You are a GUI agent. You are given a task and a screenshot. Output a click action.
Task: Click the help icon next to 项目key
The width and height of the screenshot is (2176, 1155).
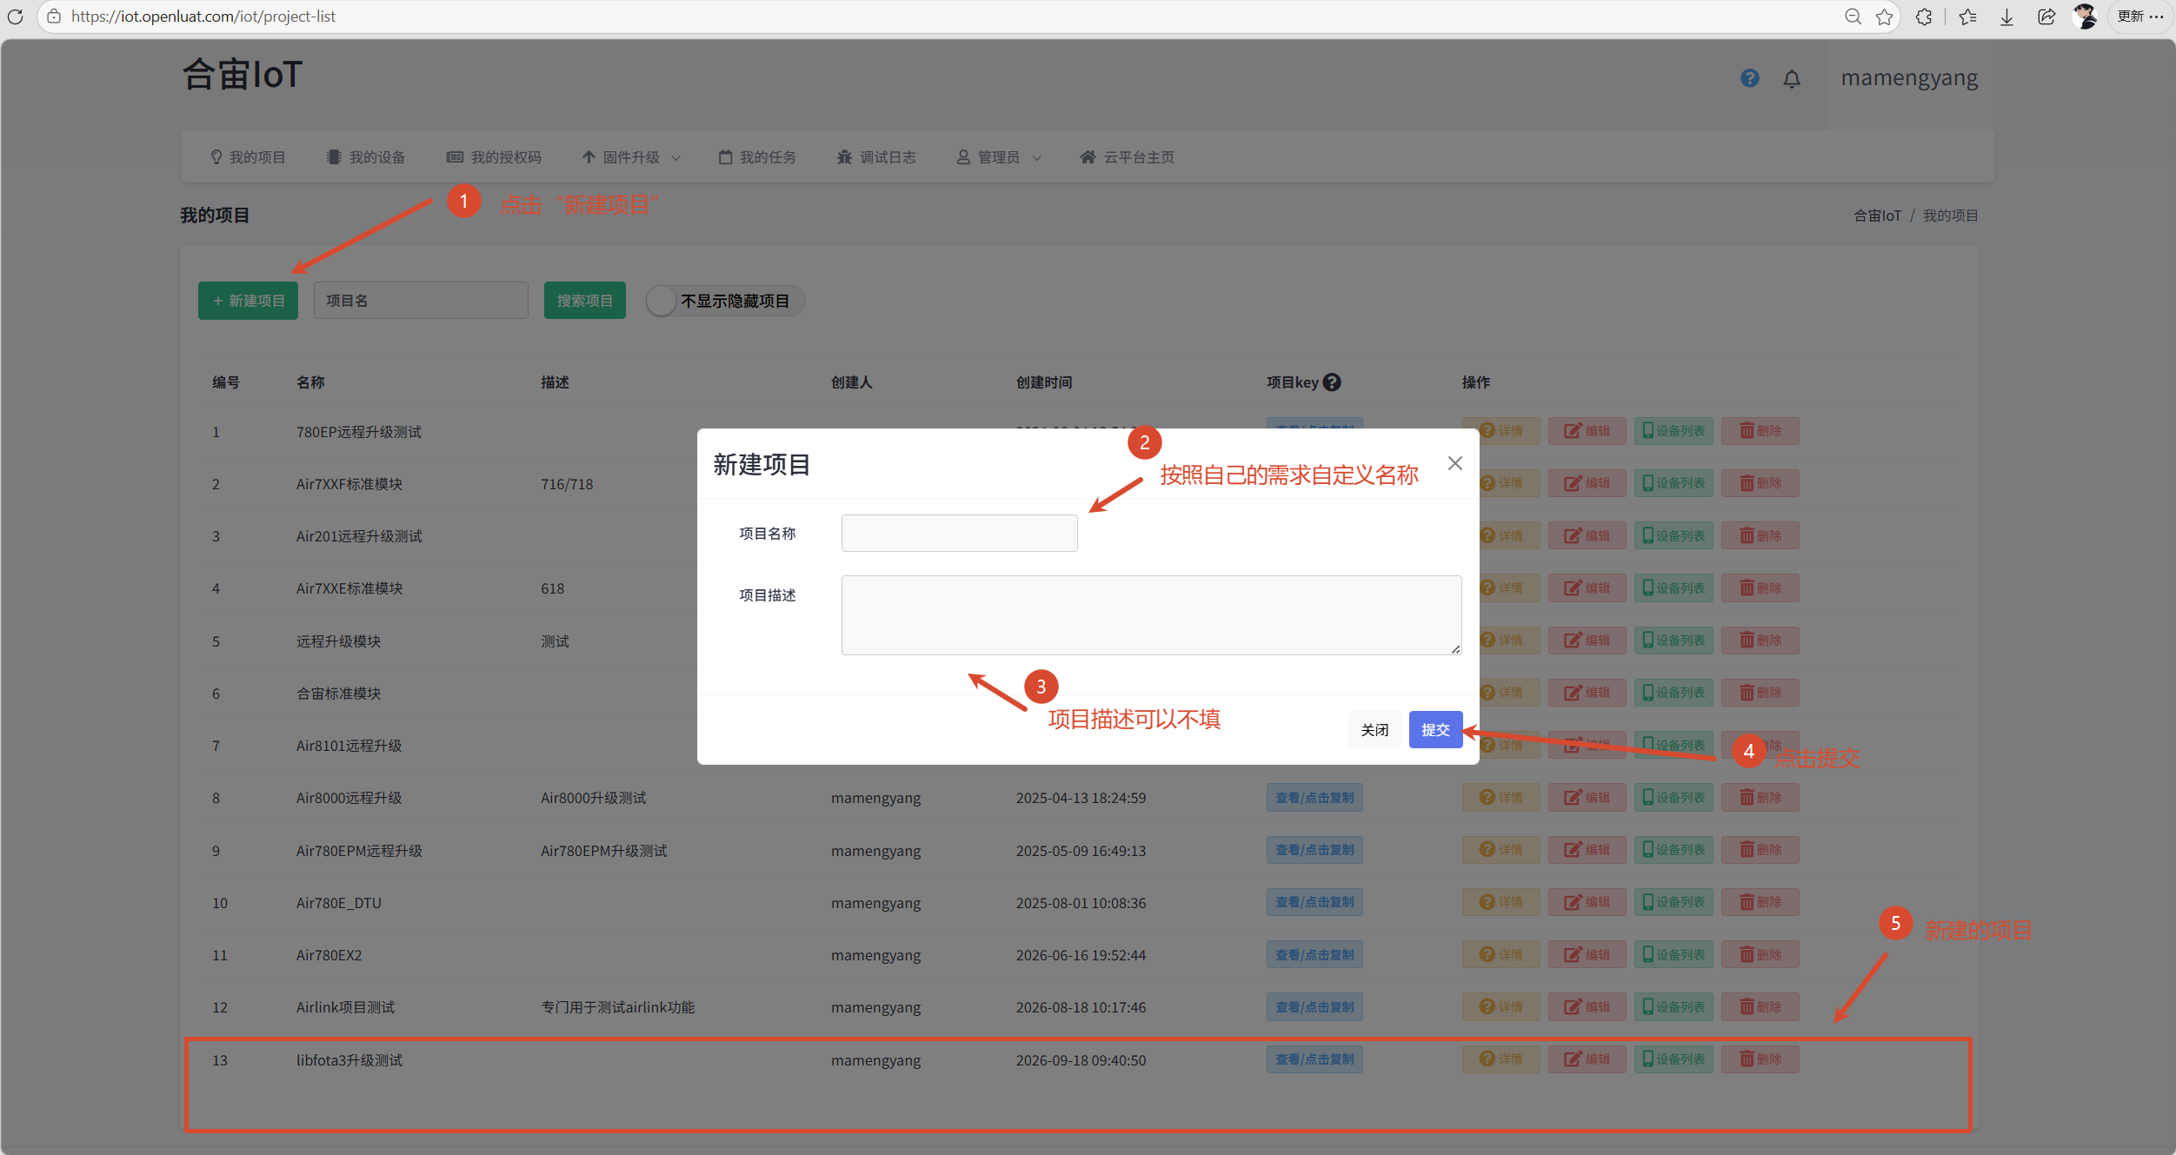coord(1332,382)
